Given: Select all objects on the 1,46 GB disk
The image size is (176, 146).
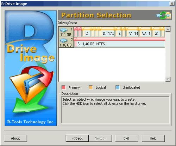Looking at the screenshot, I should tap(66, 42).
